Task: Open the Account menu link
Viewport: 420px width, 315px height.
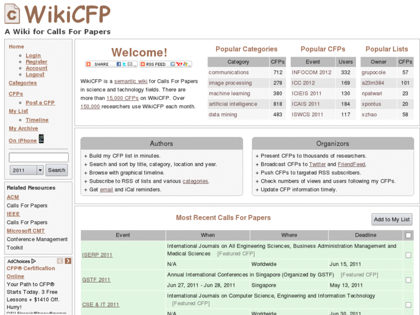Action: pos(36,68)
